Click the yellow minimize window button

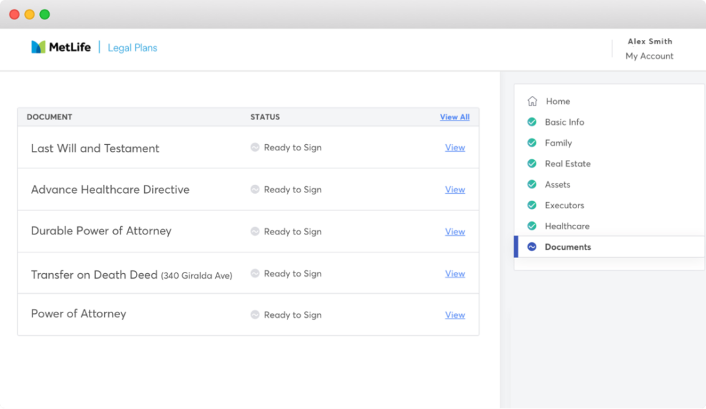click(x=30, y=14)
